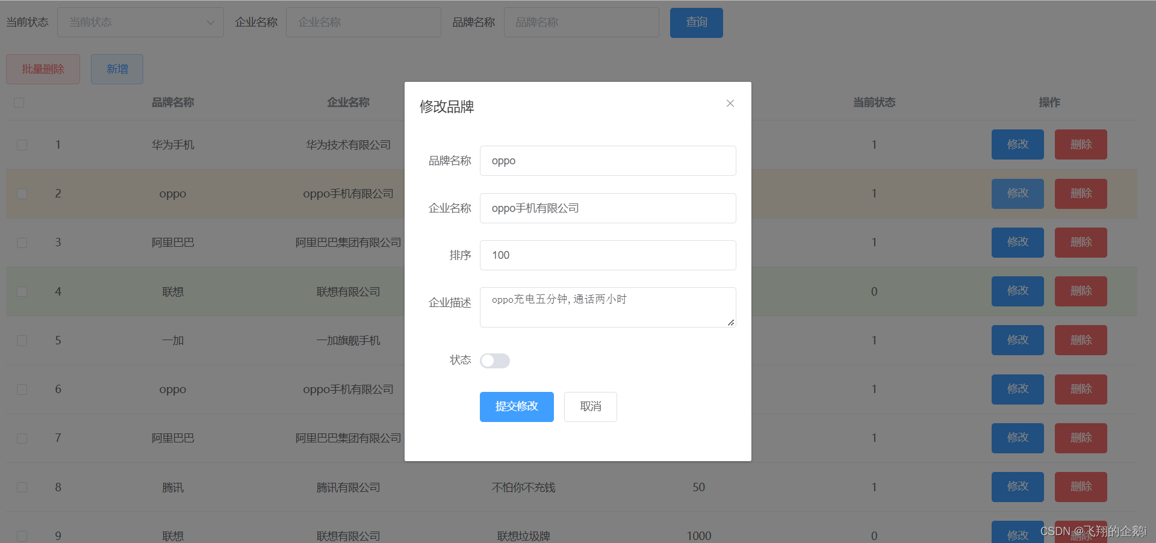Click 修改 for row 8 腾讯
This screenshot has width=1156, height=543.
tap(1018, 487)
